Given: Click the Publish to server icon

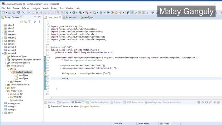Looking at the screenshot, I should point(219,102).
